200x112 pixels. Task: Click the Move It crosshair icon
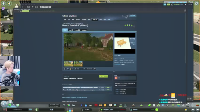[192, 105]
